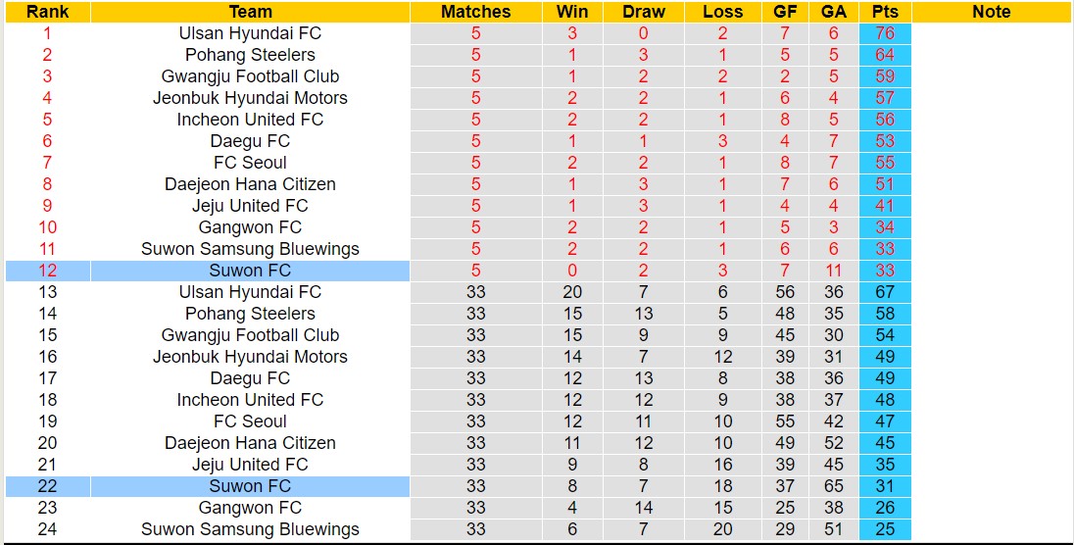Sort by the Matches column header
This screenshot has height=545, width=1074.
tap(475, 12)
